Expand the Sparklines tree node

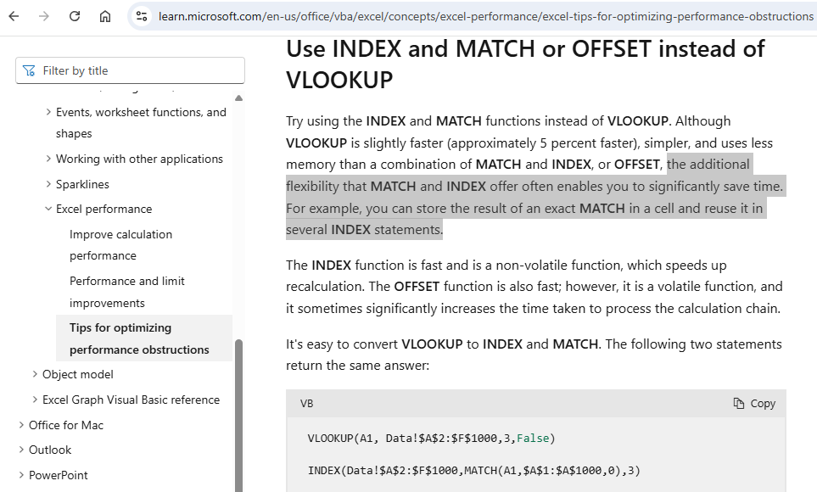(48, 185)
